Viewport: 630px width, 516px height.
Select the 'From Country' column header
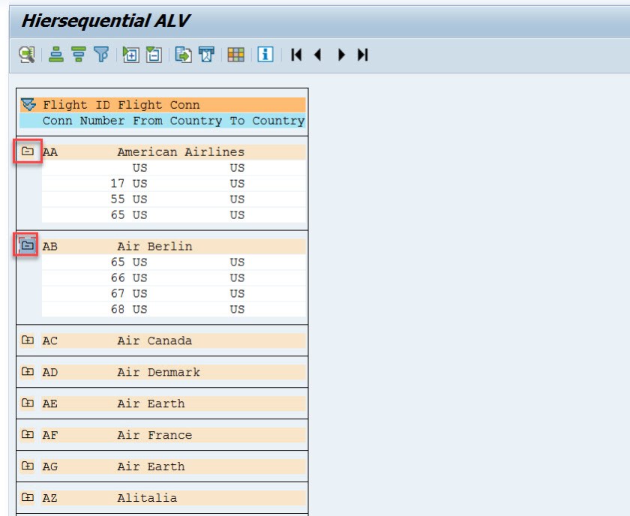click(x=177, y=121)
